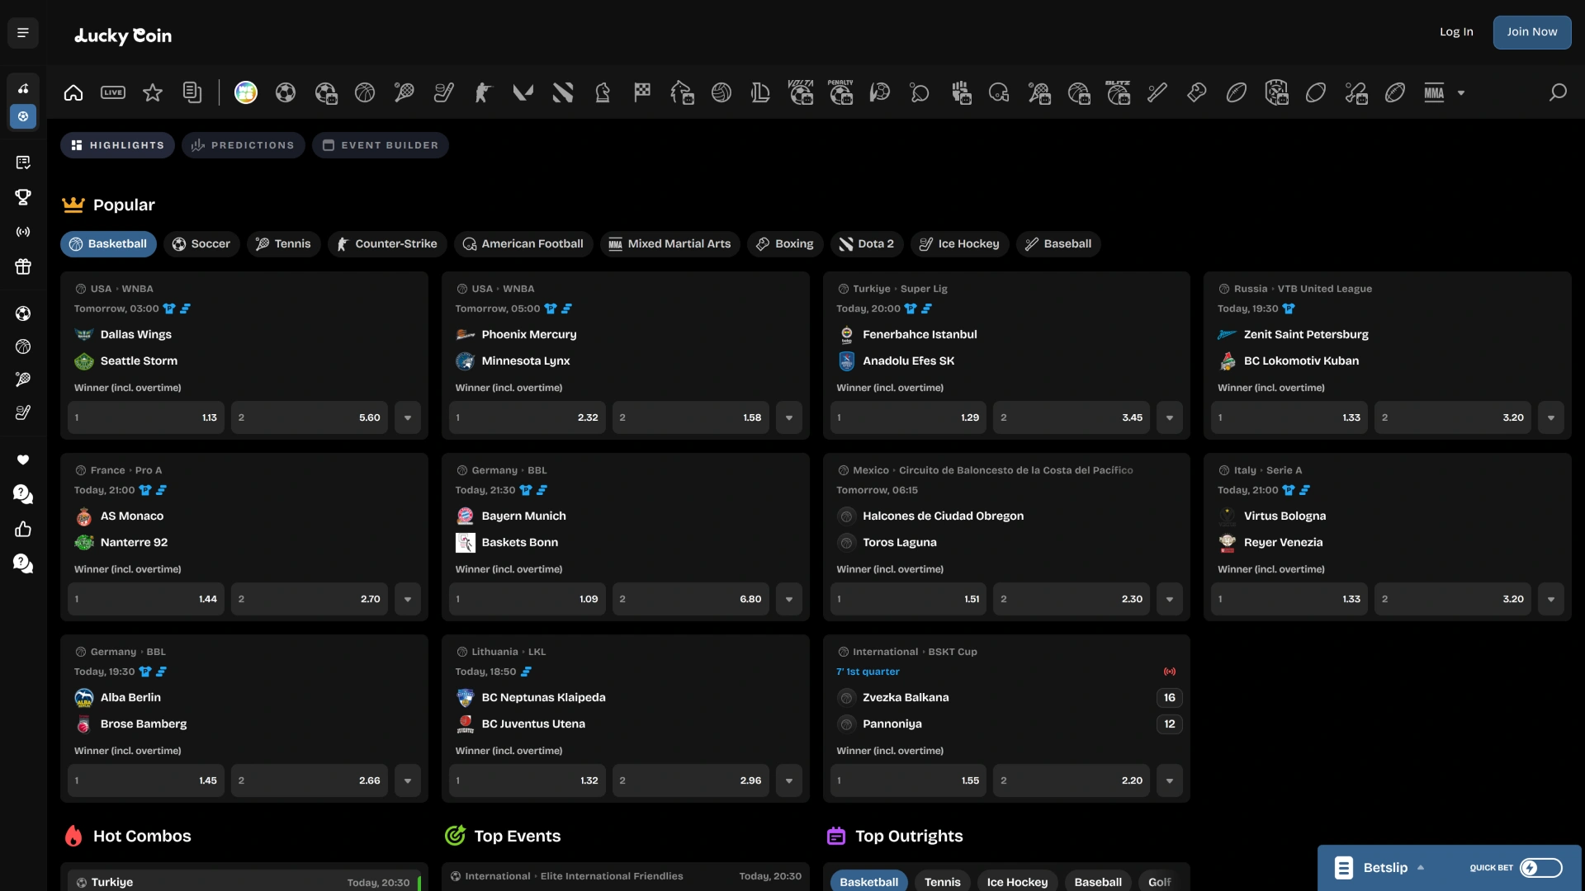Open Lucky Coin logo homepage
The width and height of the screenshot is (1585, 891).
123,35
